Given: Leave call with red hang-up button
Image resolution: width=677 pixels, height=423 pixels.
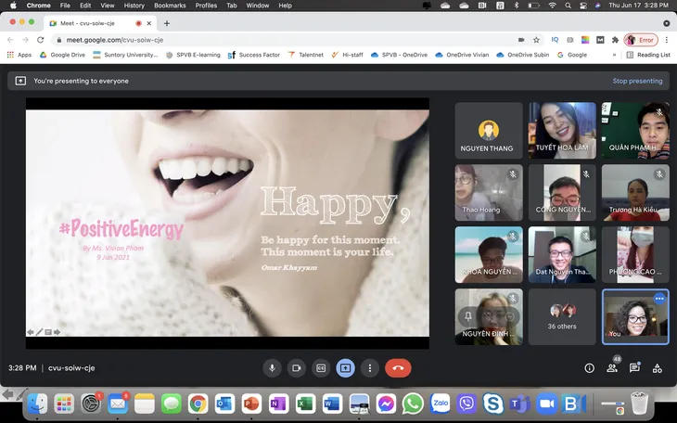Looking at the screenshot, I should (398, 368).
